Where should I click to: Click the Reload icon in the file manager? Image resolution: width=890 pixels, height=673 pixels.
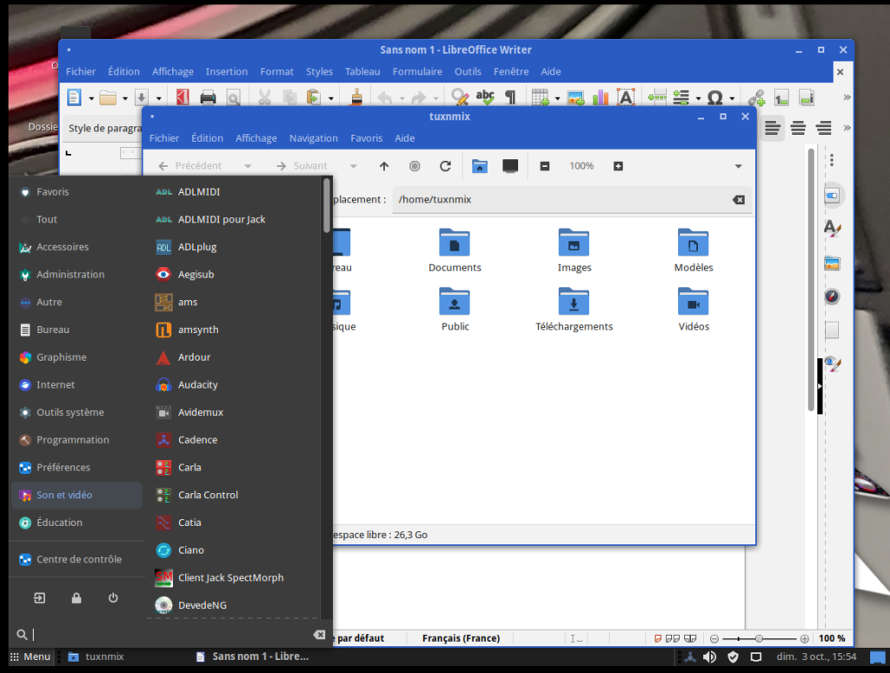pos(445,166)
